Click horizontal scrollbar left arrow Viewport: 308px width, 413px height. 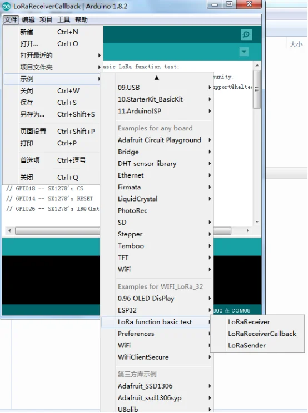pyautogui.click(x=10, y=231)
